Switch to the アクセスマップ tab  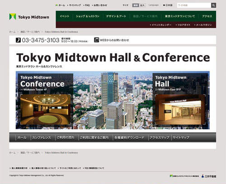[159, 137]
